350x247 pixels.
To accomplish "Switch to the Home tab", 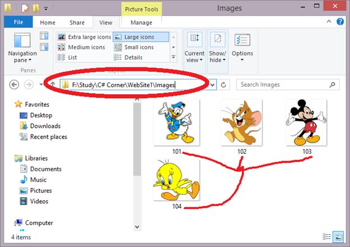I will coord(48,22).
